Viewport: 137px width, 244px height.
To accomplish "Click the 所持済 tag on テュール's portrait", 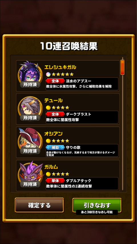I will coord(30,118).
